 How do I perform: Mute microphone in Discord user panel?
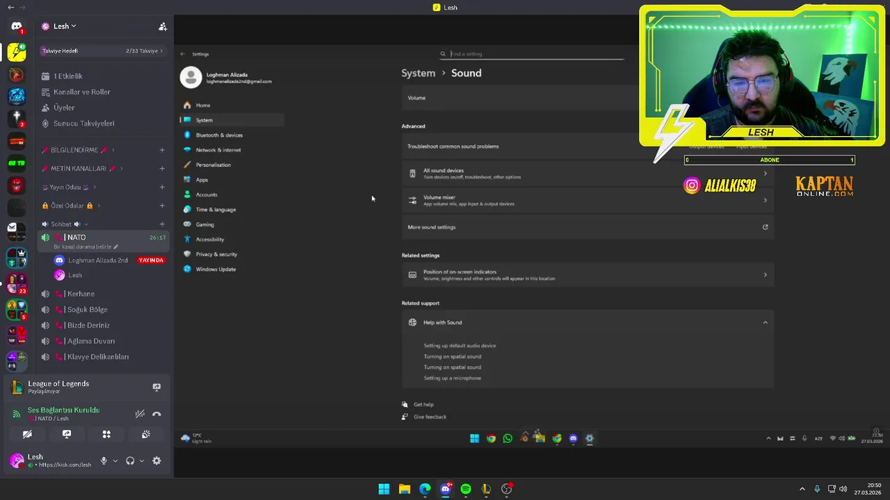tap(104, 460)
